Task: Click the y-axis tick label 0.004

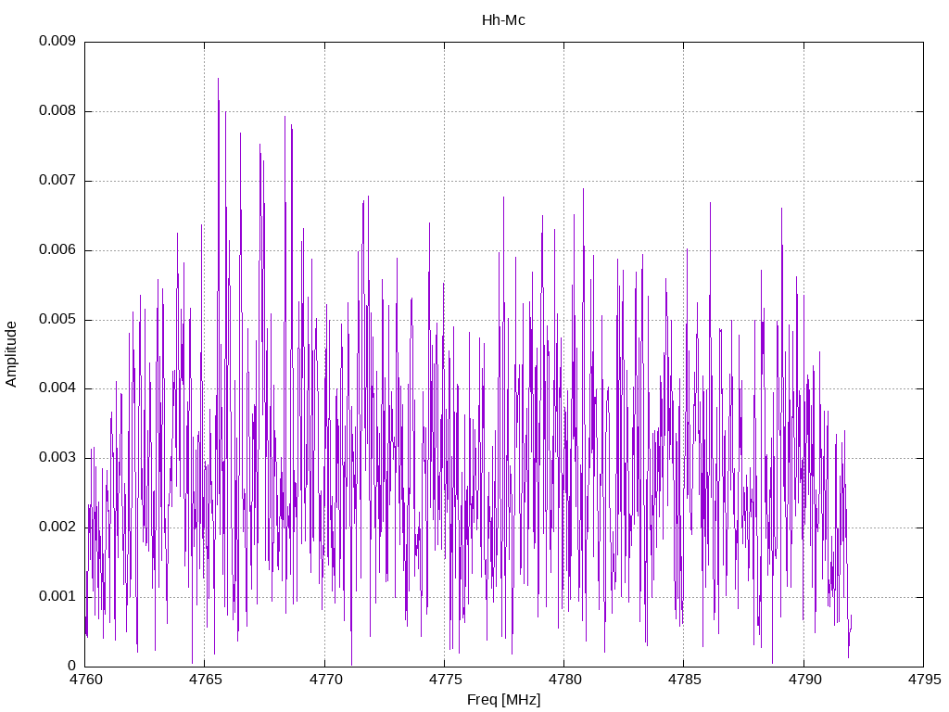Action: pyautogui.click(x=57, y=388)
